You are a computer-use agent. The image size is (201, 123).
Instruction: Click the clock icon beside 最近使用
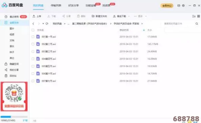[x=6, y=17]
